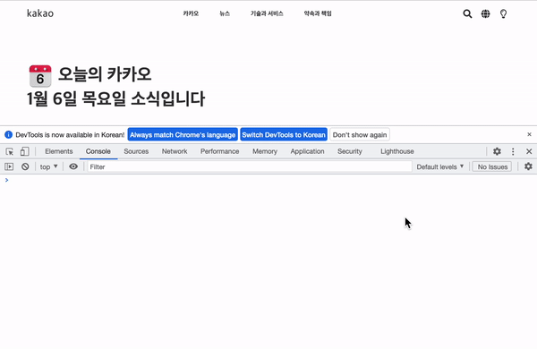The image size is (537, 349).
Task: Toggle the device toolbar icon
Action: (25, 151)
